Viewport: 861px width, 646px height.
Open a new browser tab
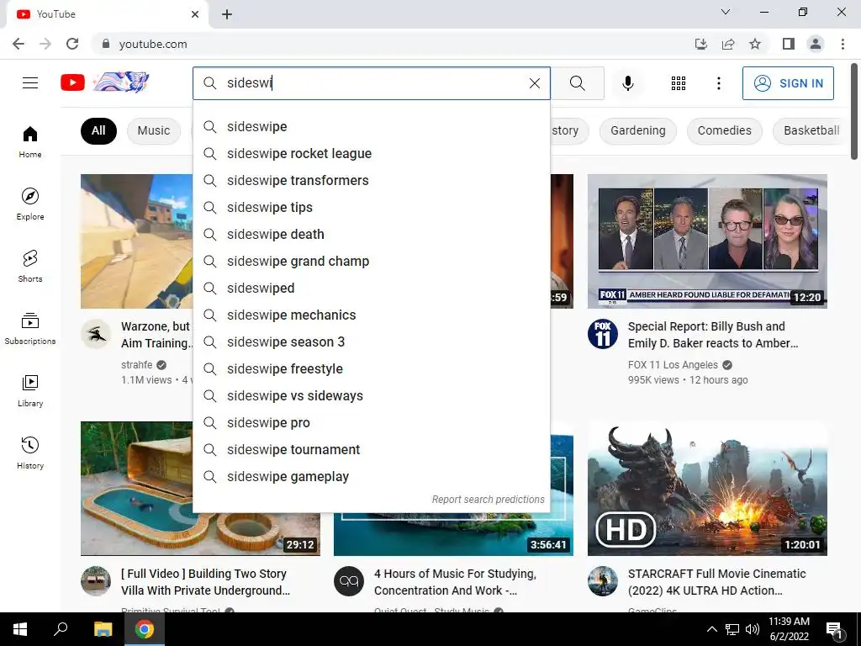click(227, 14)
